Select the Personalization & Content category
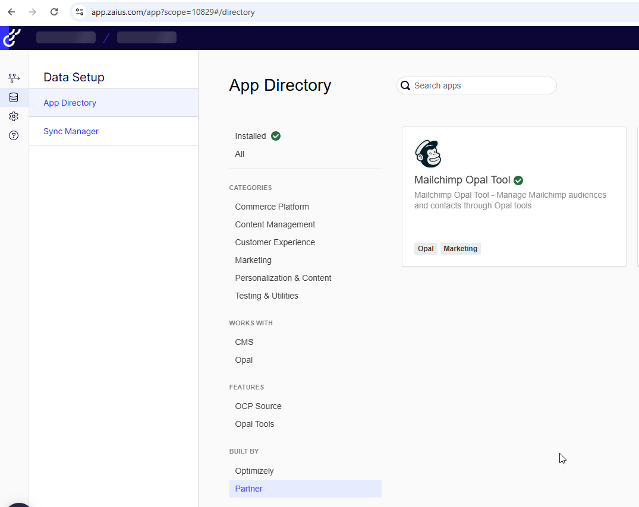The height and width of the screenshot is (507, 639). (283, 278)
